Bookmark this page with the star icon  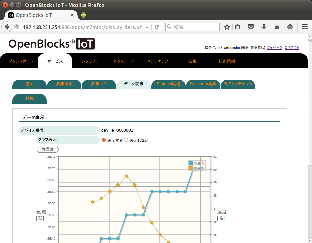[227, 27]
